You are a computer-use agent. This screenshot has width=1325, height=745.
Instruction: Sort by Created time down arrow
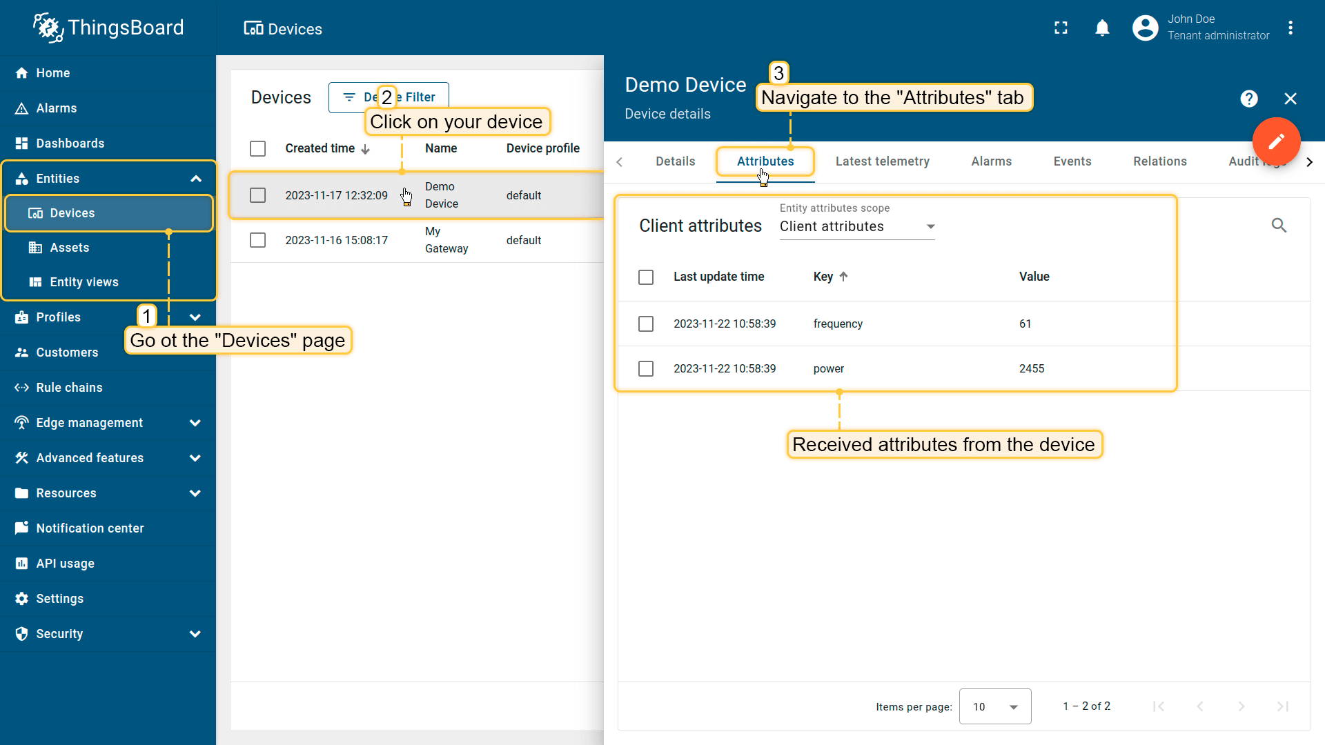[x=365, y=149]
